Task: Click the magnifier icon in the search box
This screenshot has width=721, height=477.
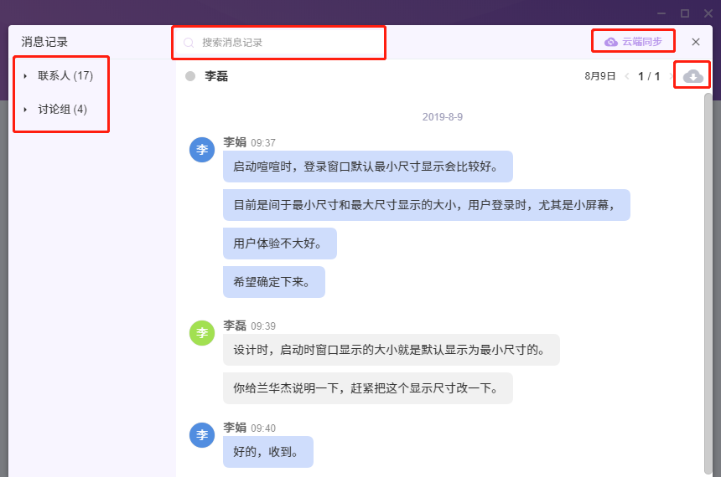Action: coord(189,43)
